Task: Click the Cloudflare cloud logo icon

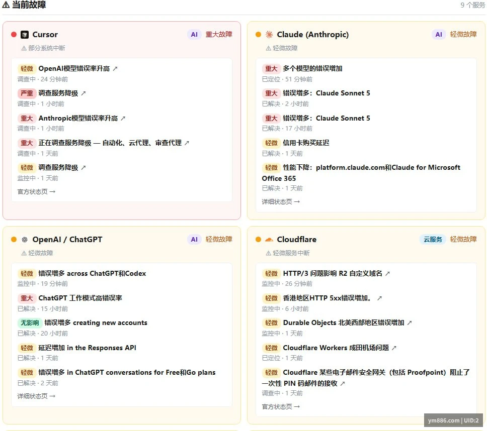Action: pyautogui.click(x=269, y=240)
